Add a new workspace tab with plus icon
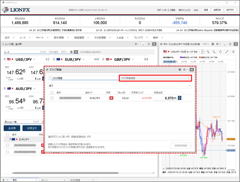The width and height of the screenshot is (240, 182). coord(3,180)
